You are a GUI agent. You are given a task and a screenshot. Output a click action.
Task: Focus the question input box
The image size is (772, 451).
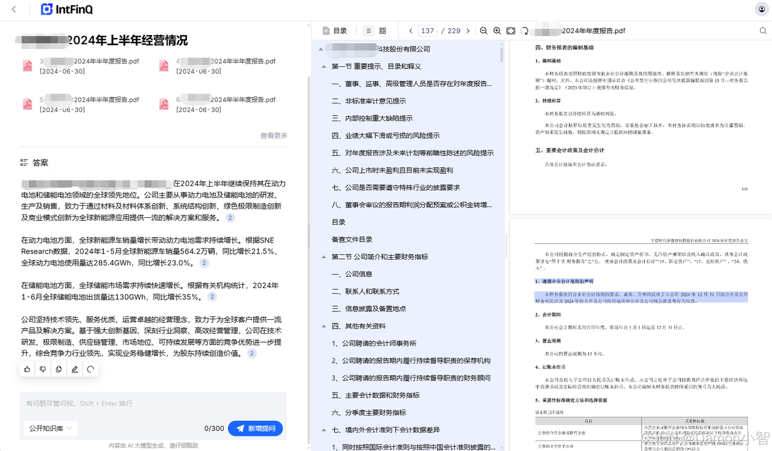tap(153, 403)
